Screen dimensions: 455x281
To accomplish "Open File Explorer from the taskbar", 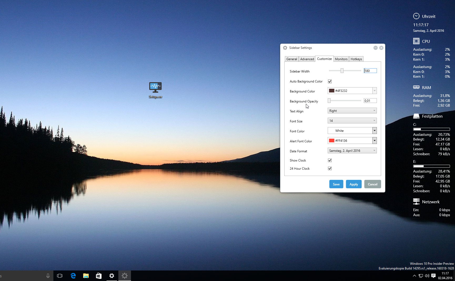I will coord(86,276).
